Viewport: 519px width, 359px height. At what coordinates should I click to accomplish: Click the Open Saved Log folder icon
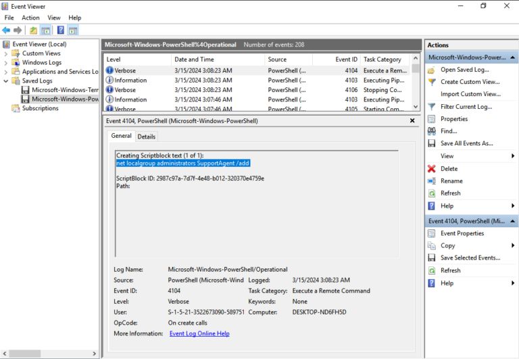[431, 70]
